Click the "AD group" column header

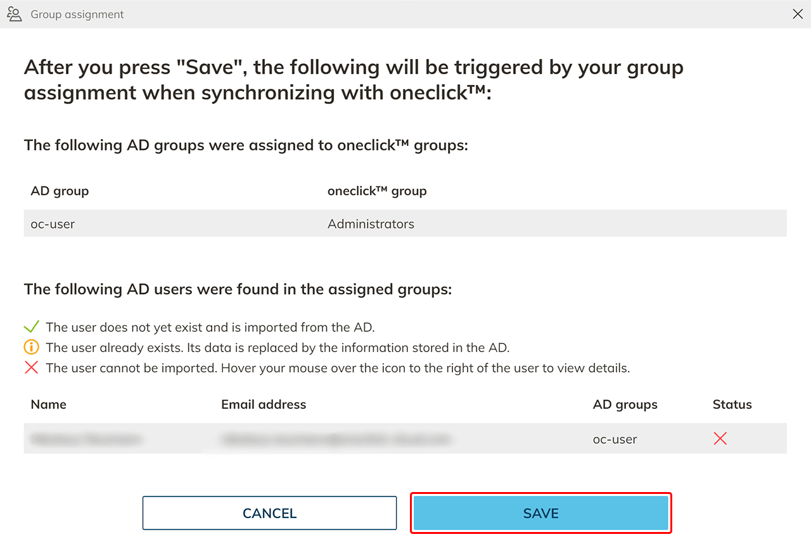pyautogui.click(x=60, y=191)
